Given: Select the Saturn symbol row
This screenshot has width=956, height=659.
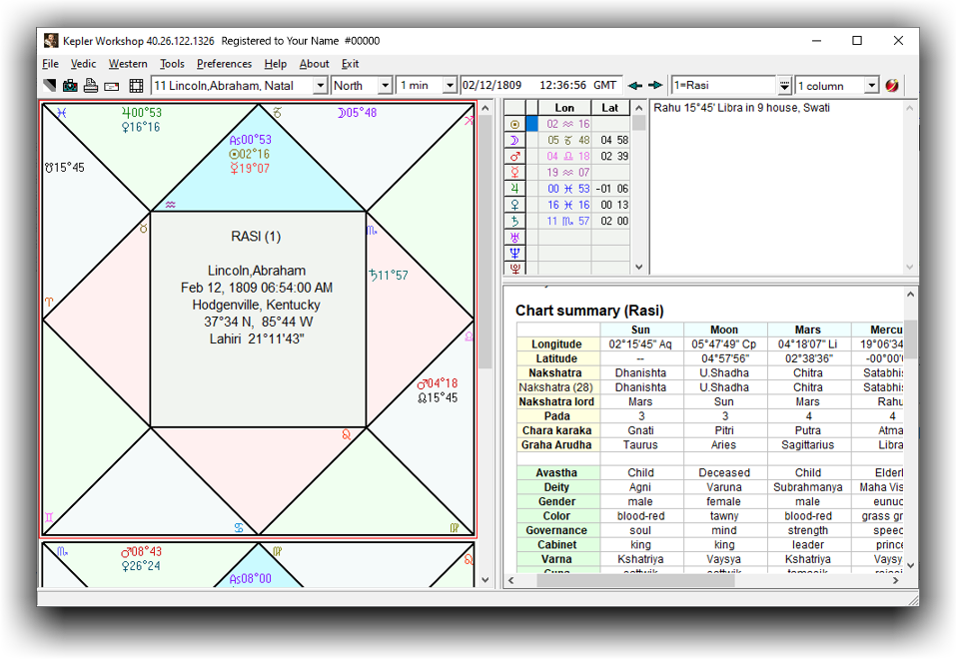Looking at the screenshot, I should point(515,221).
